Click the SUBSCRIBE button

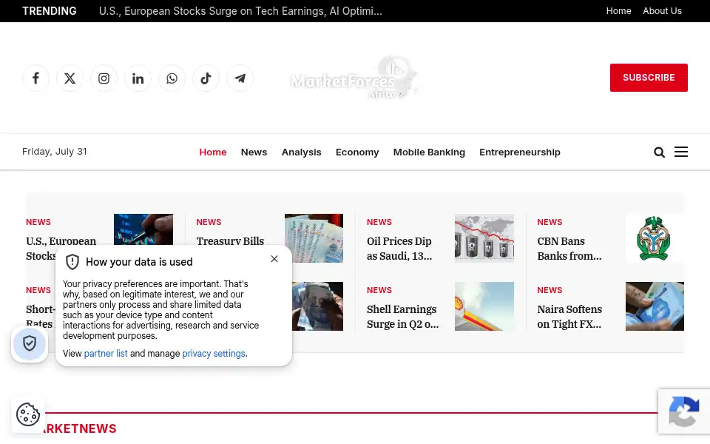coord(649,78)
